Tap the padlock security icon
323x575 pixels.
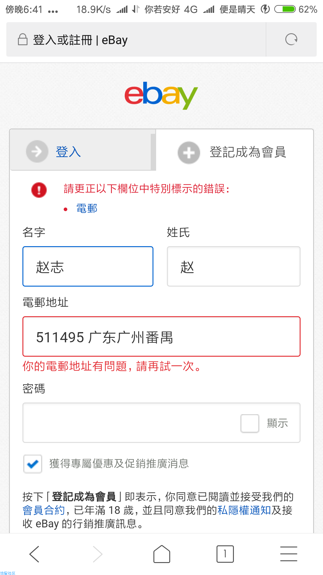pos(23,39)
